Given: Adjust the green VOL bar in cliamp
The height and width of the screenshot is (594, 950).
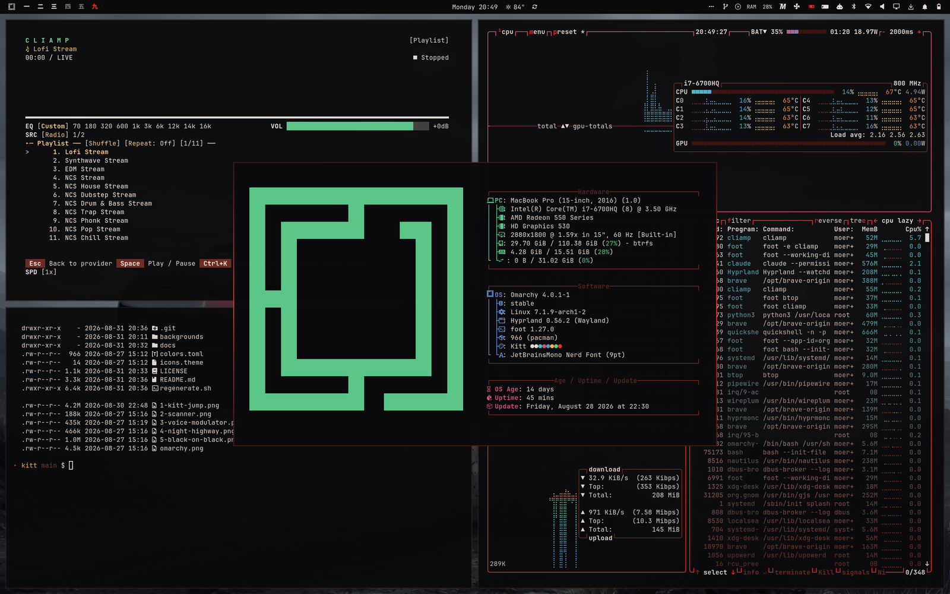Looking at the screenshot, I should (x=357, y=126).
